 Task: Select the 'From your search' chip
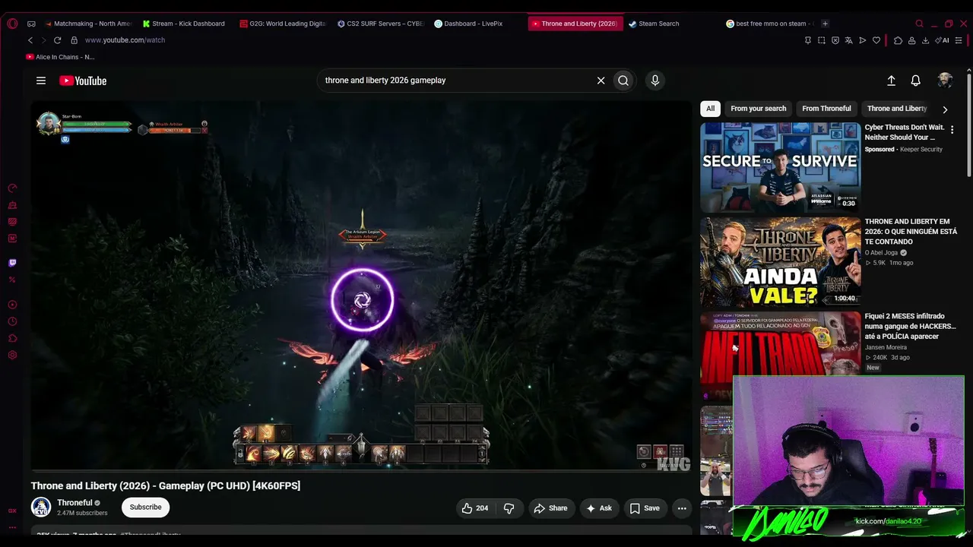759,109
